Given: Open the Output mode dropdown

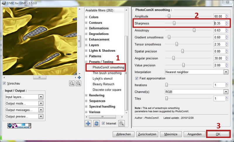Looking at the screenshot, I should click(24, 103).
